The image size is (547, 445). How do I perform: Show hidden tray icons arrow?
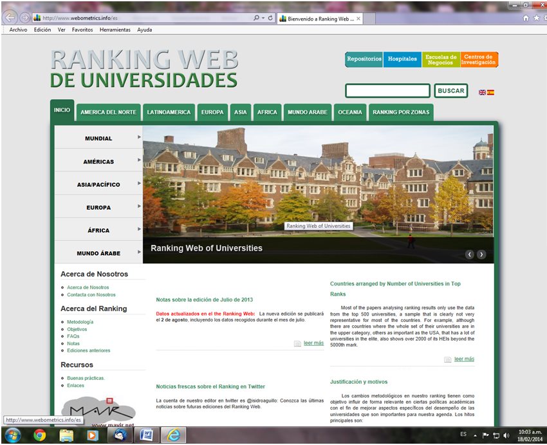(475, 435)
